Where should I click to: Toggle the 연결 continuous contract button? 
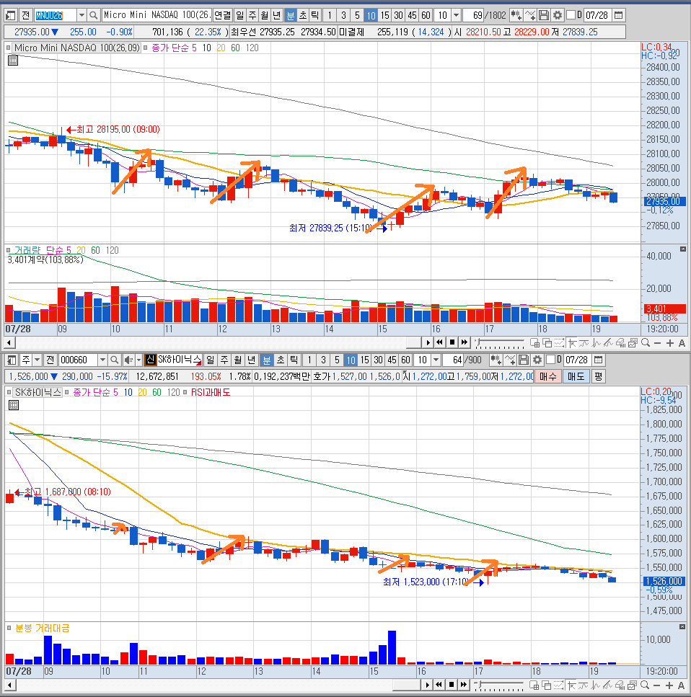click(x=222, y=16)
